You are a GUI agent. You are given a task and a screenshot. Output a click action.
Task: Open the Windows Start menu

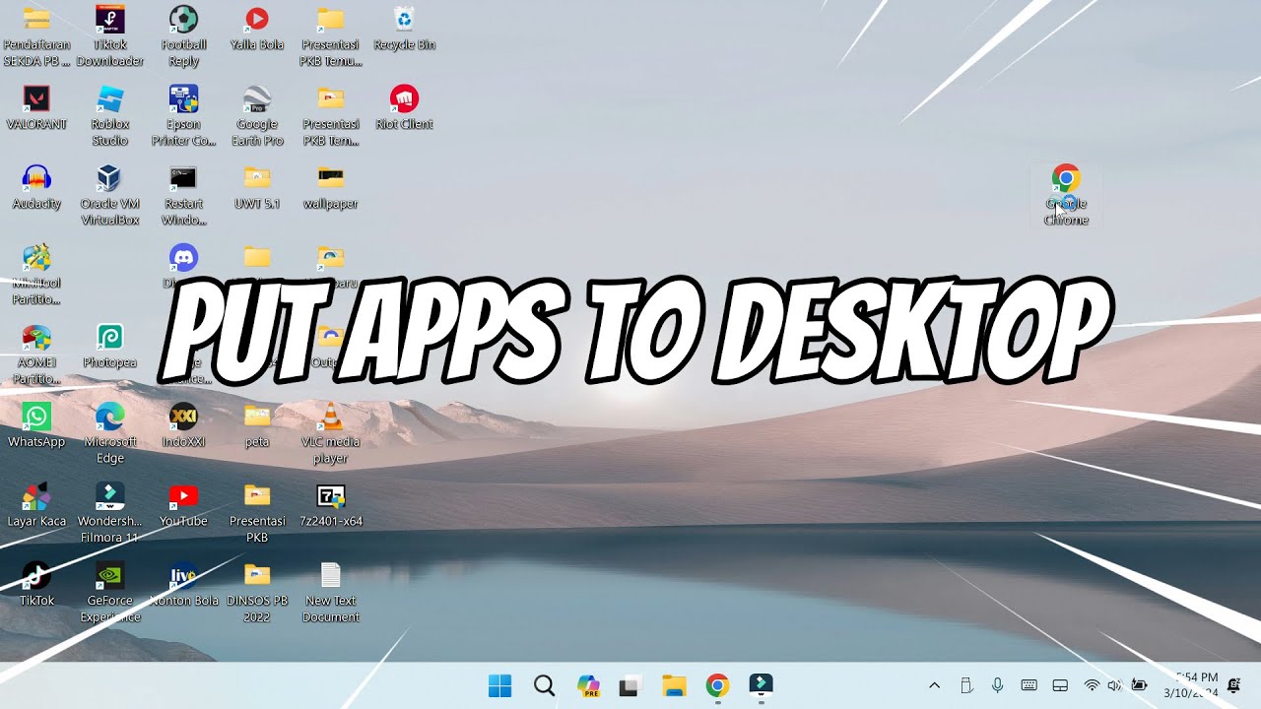499,686
